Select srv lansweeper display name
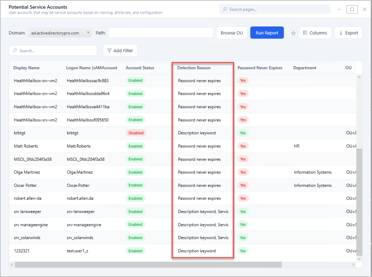Screen dimensions: 372x277 click(x=28, y=212)
